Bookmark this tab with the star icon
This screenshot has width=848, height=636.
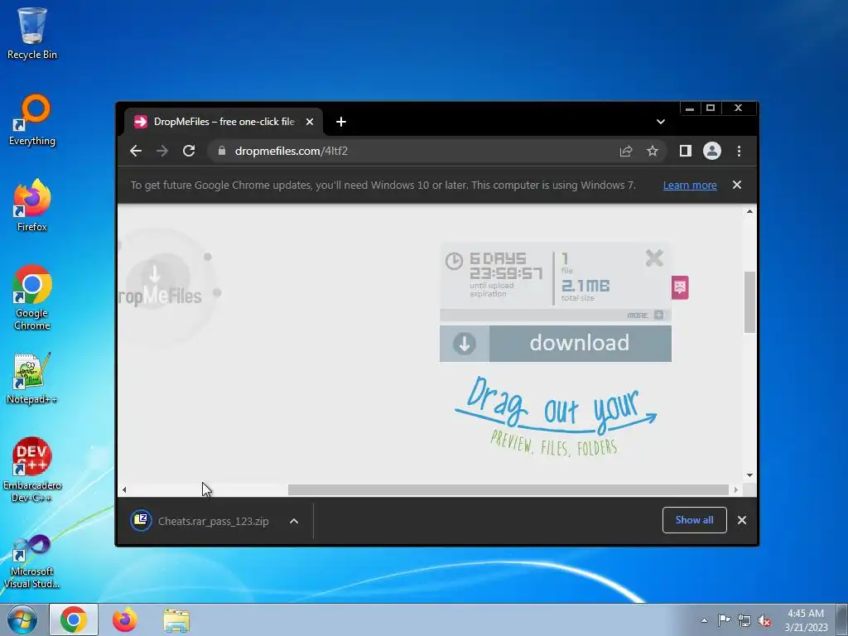(x=653, y=151)
